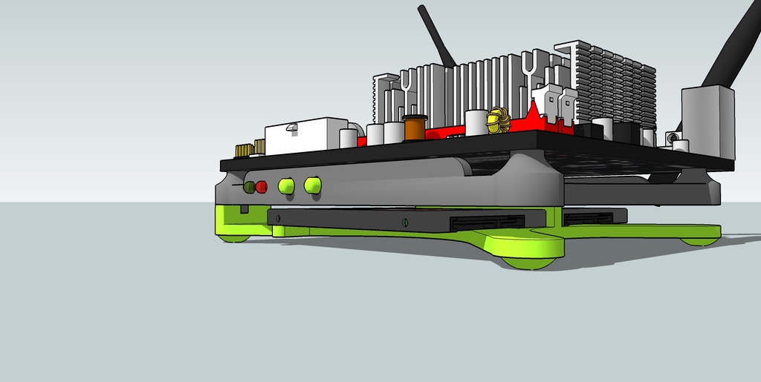Click the dark green LED beside the red one

250,187
